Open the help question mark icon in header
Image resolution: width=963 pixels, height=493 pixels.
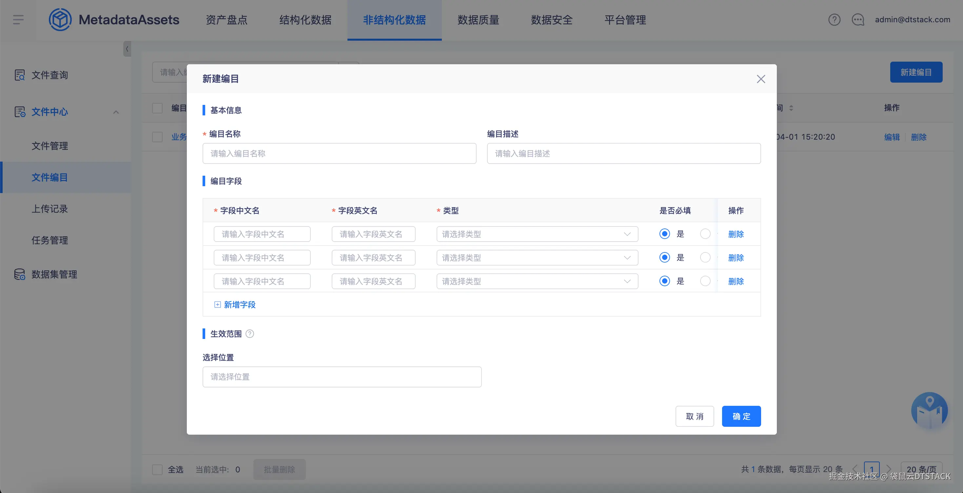(x=834, y=19)
